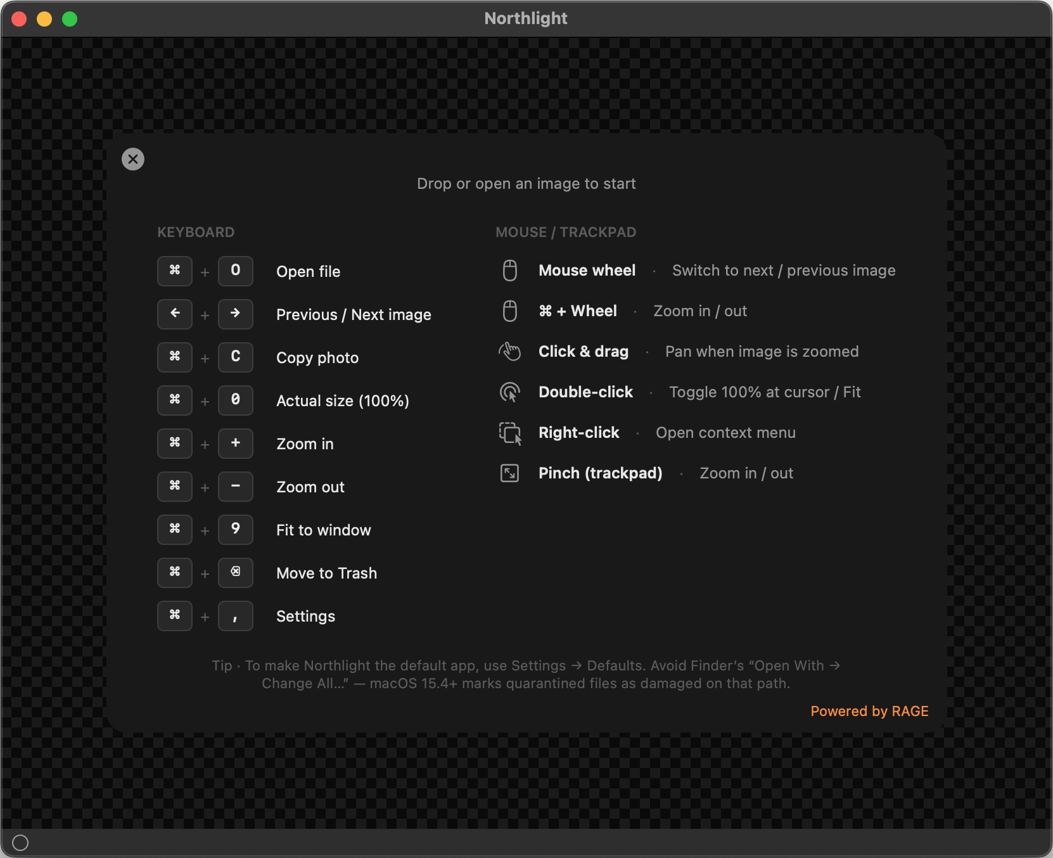Click the C key of Copy photo
The width and height of the screenshot is (1053, 858).
tap(236, 357)
